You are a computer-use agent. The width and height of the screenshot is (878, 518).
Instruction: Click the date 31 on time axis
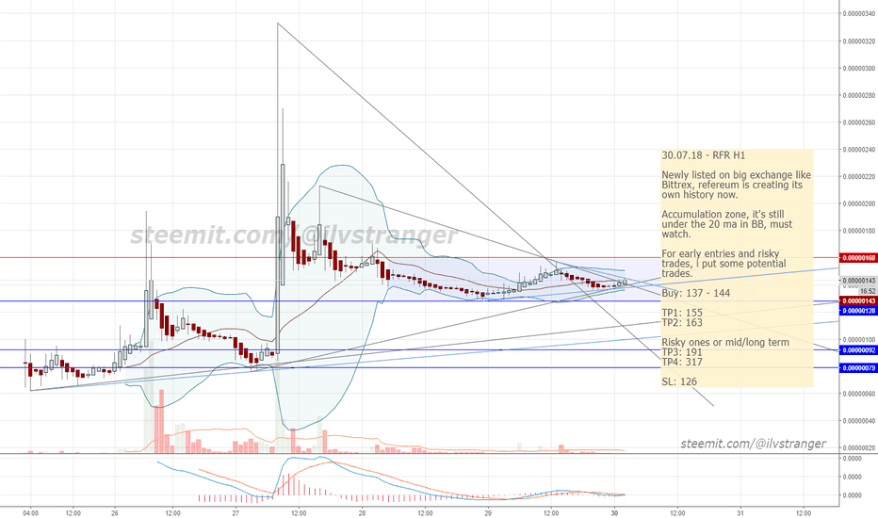740,513
